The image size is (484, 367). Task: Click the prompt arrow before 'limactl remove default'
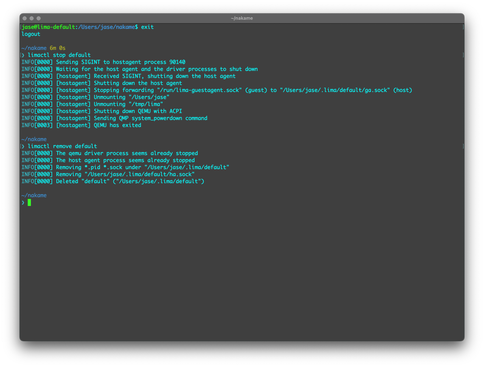click(23, 146)
